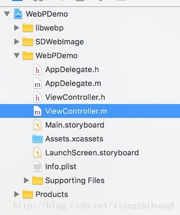Click the AppDelegate.m implementation file icon
The width and height of the screenshot is (180, 215).
(x=38, y=83)
